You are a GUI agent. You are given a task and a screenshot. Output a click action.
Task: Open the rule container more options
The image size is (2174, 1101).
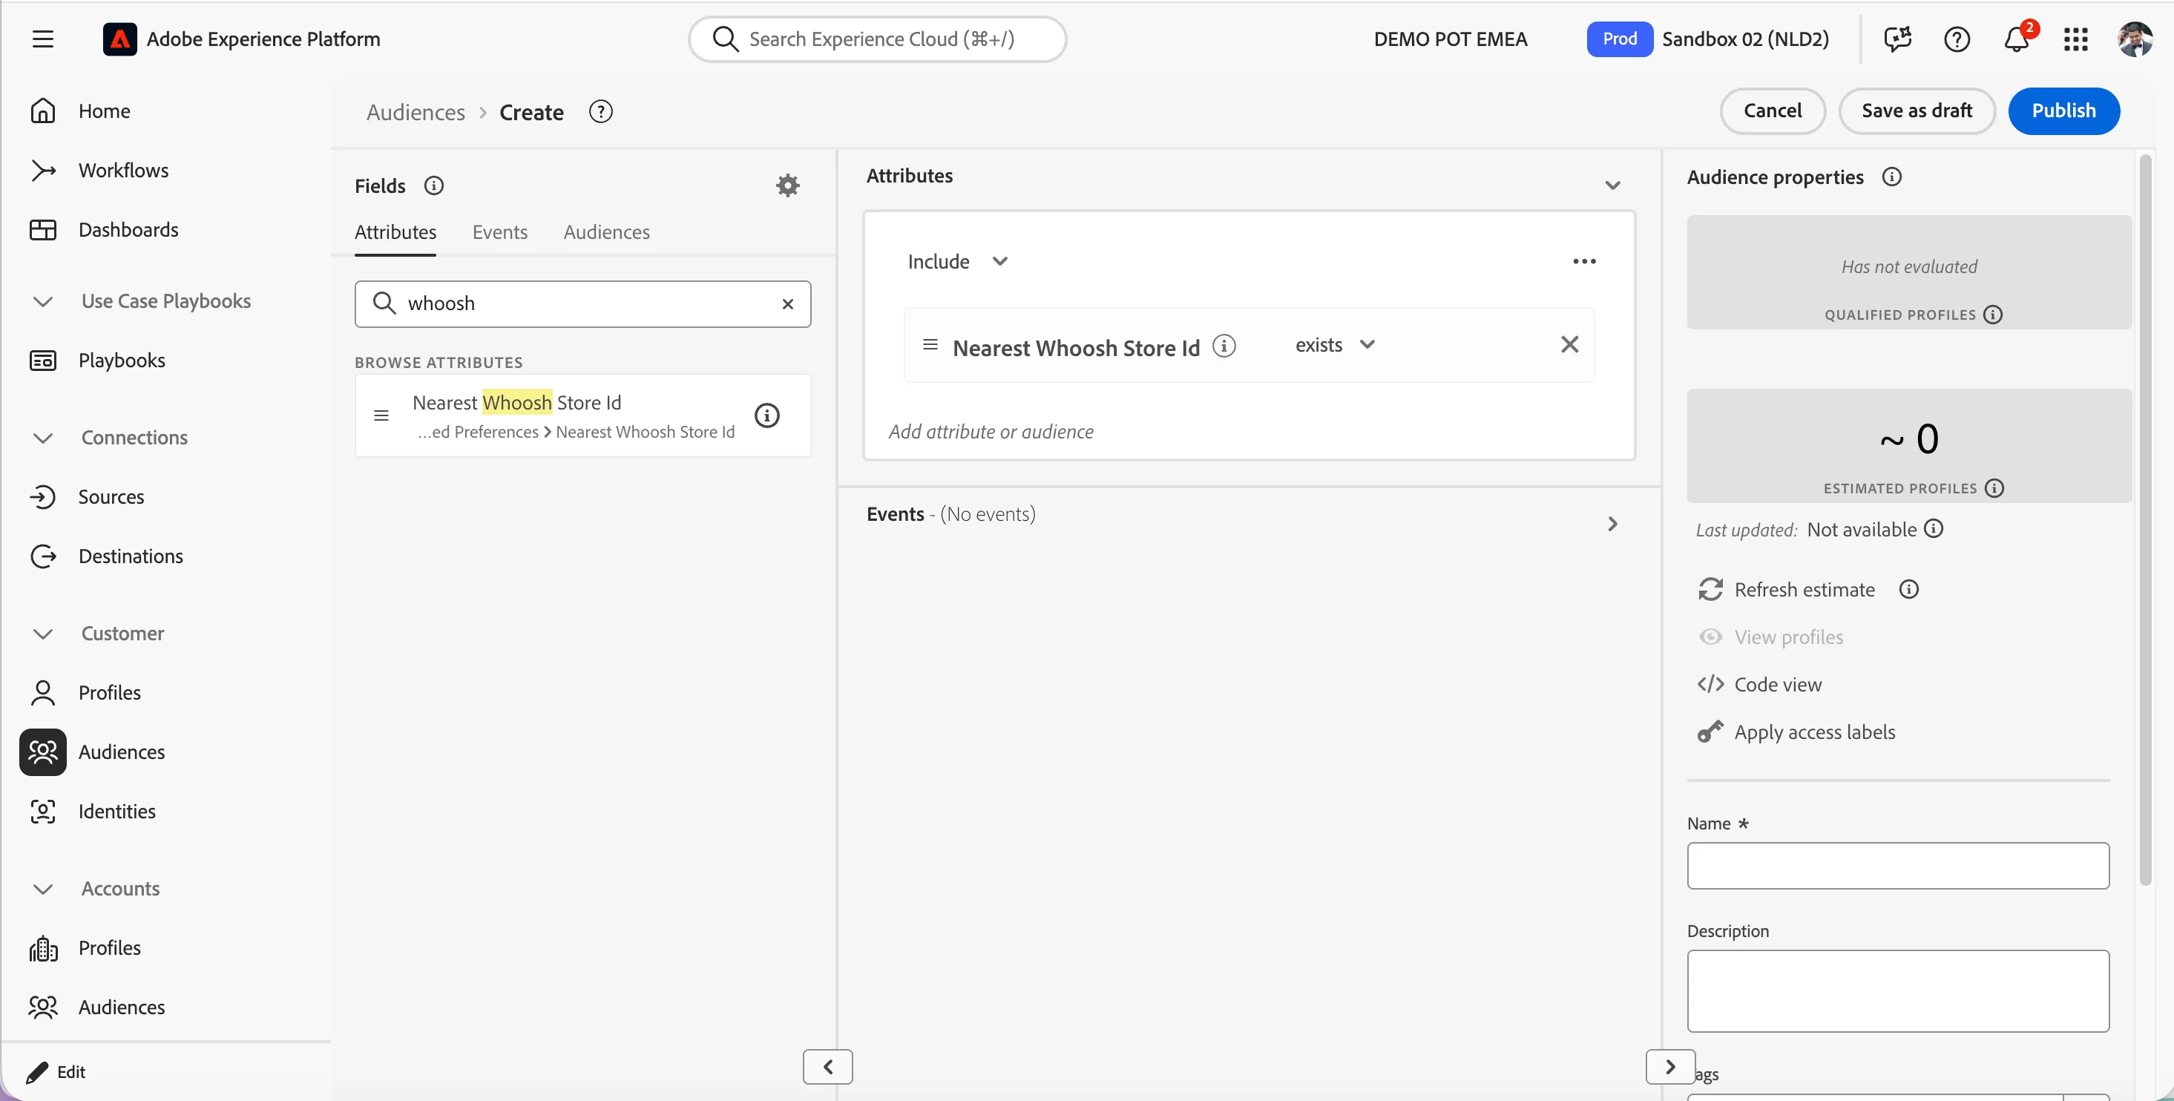coord(1584,262)
